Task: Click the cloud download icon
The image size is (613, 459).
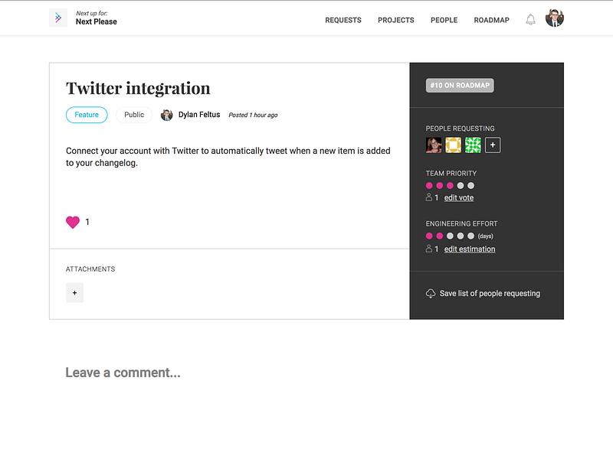Action: (x=431, y=294)
